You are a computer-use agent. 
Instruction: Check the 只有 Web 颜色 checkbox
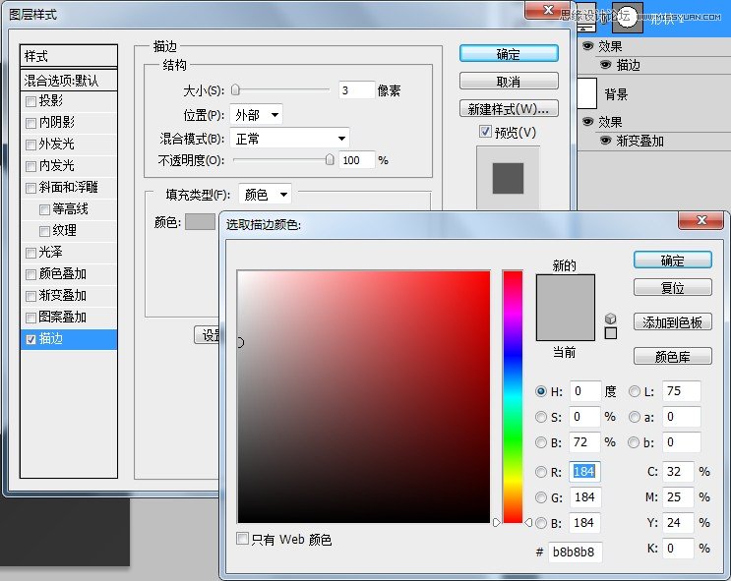pyautogui.click(x=242, y=539)
